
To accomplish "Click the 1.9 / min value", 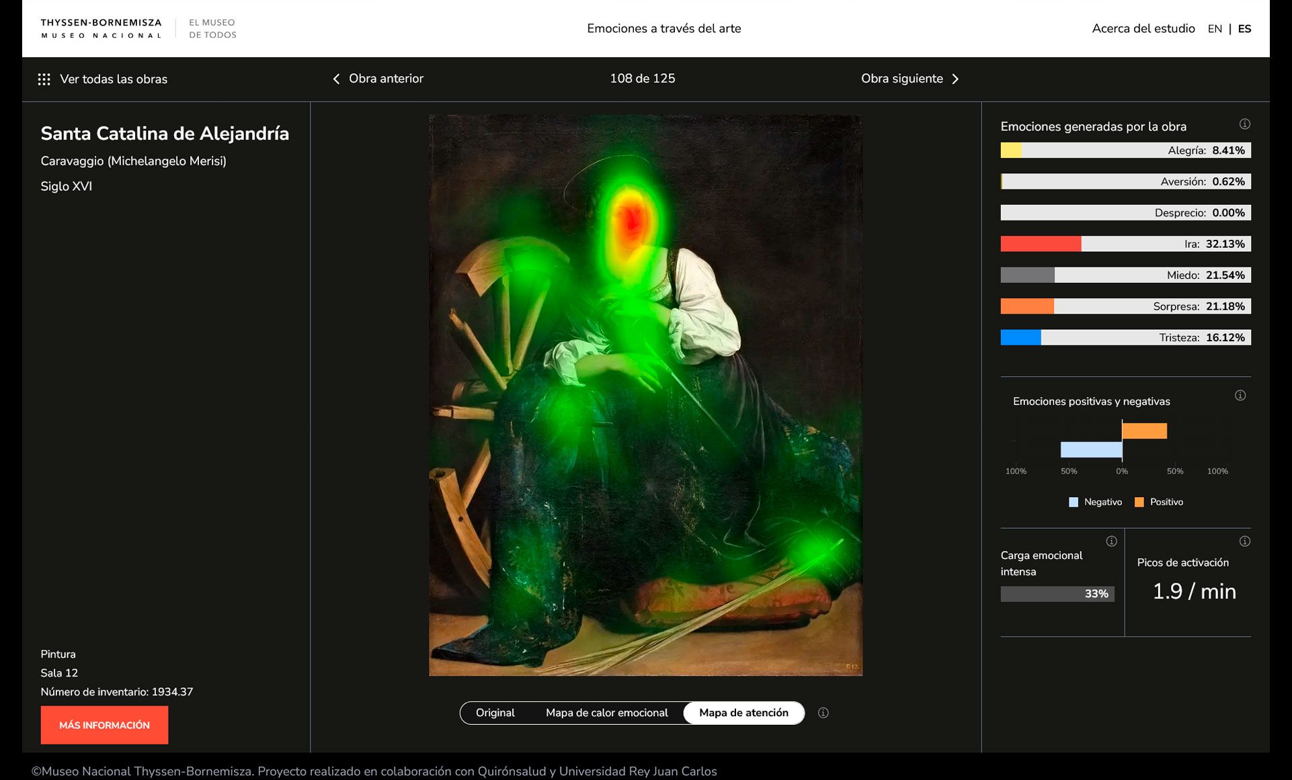I will coord(1194,591).
